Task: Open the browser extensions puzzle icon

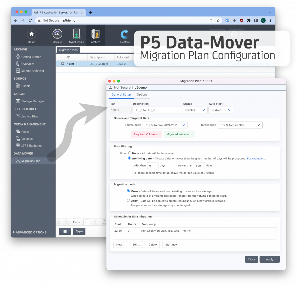Action: point(249,20)
